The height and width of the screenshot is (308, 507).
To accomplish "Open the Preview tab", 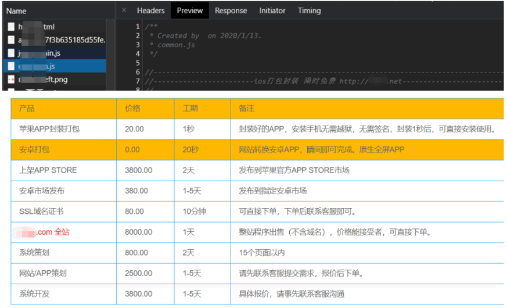I will [190, 10].
